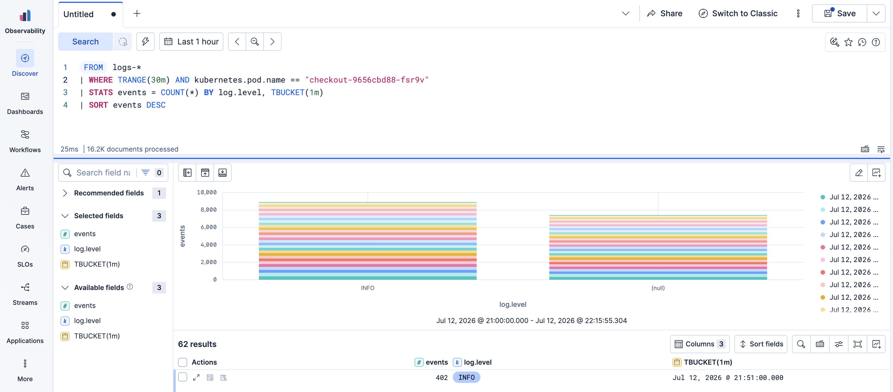Open Streams in the sidebar

coord(25,294)
